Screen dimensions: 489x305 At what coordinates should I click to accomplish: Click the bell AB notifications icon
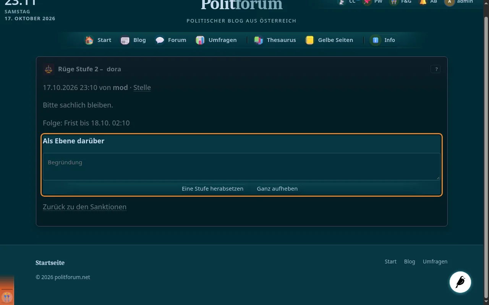423,2
